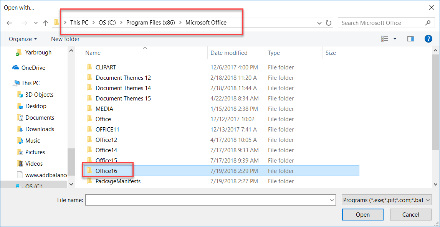Click This PC in the address bar

pos(79,22)
